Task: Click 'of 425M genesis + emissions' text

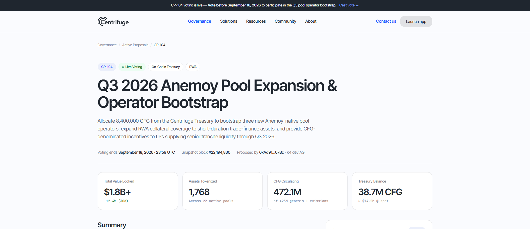Action: pyautogui.click(x=301, y=201)
